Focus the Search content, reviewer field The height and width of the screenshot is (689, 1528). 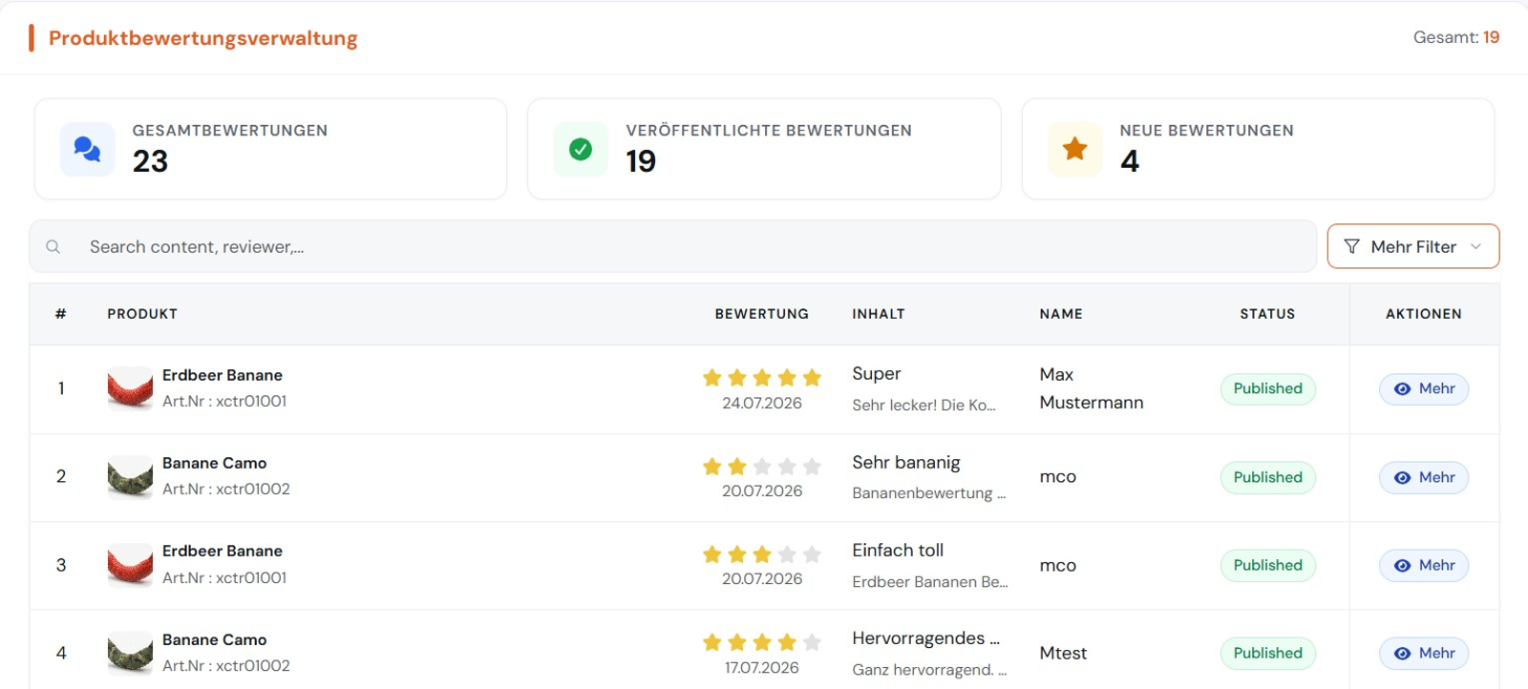[672, 246]
